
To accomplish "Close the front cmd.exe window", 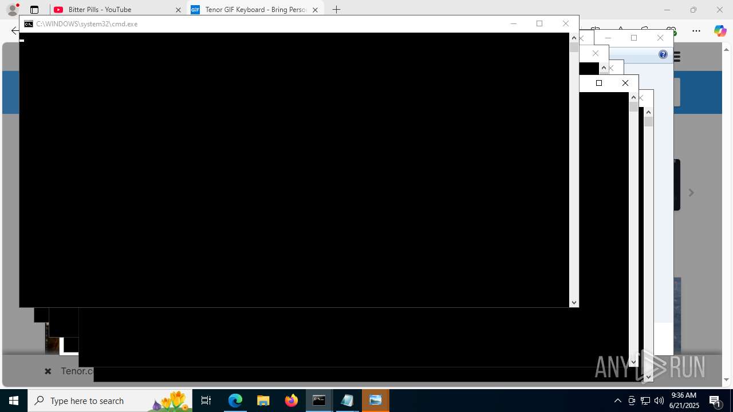I will (566, 23).
